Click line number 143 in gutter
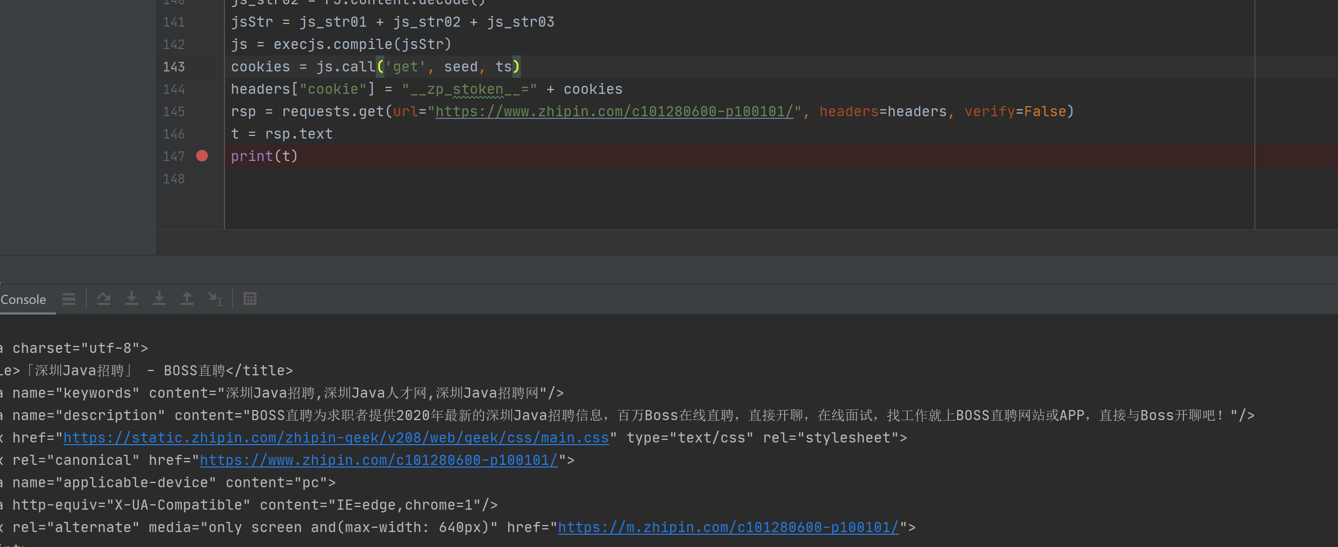1338x547 pixels. tap(174, 67)
